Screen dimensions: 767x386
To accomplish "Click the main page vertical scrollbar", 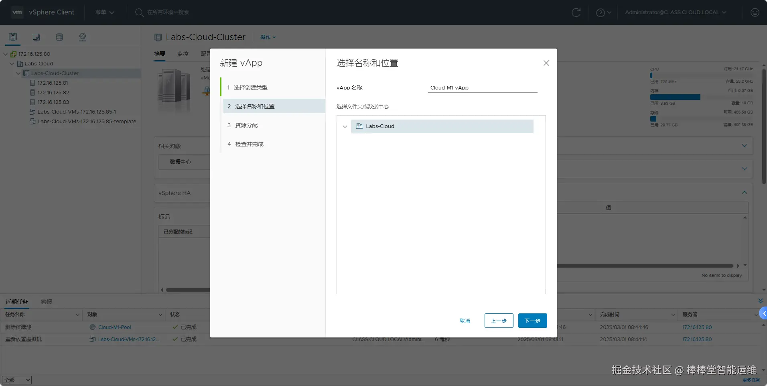I will pos(764,127).
